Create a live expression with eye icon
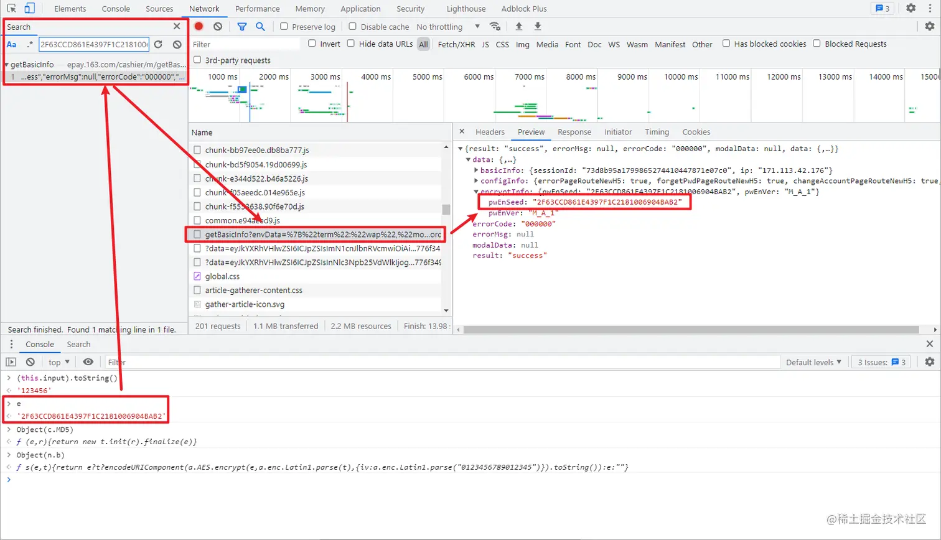Screen dimensions: 941x540 tap(88, 362)
